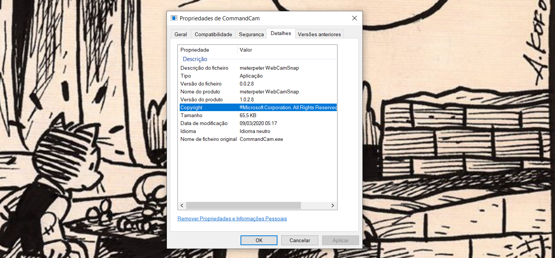The height and width of the screenshot is (258, 555).
Task: Select the Data de modificação row
Action: point(257,124)
